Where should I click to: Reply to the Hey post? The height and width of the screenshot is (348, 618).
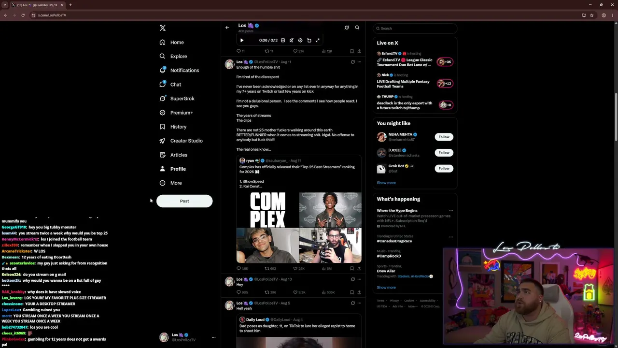click(x=242, y=292)
